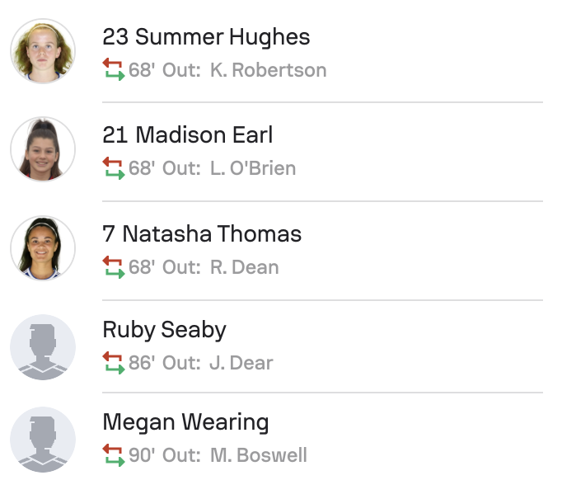The width and height of the screenshot is (562, 480).
Task: Click the name 7 Natasha Thomas
Action: point(202,234)
